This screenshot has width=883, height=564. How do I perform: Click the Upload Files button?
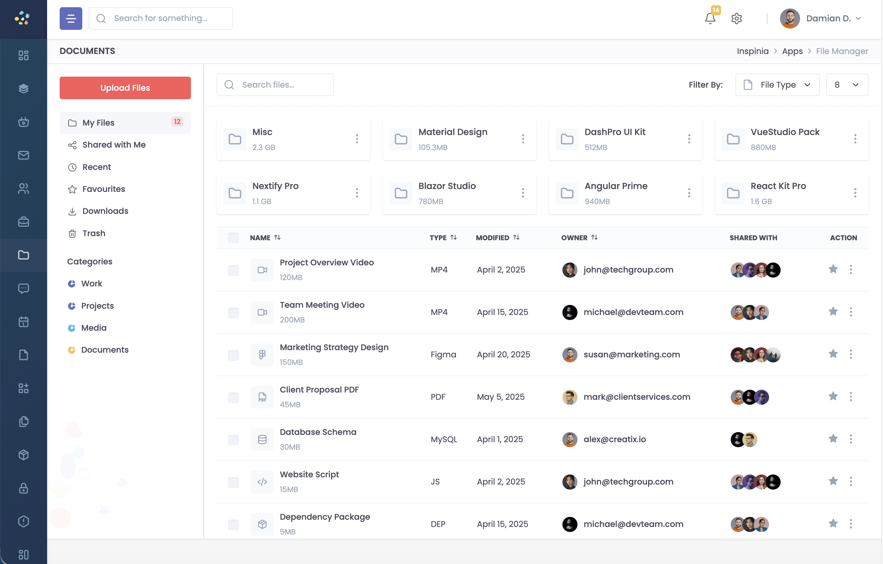point(125,88)
